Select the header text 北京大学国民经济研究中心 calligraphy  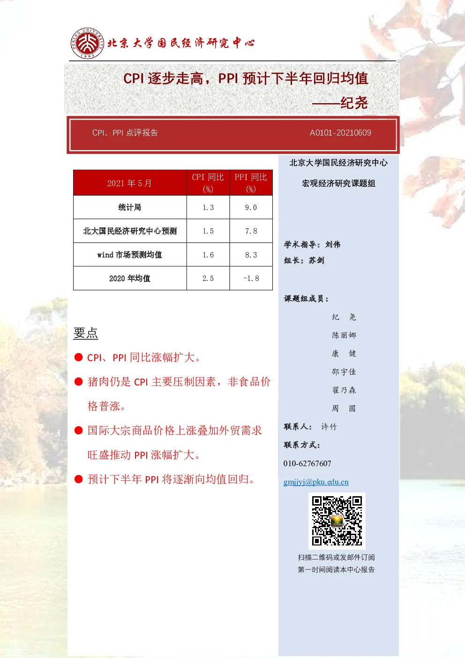tap(181, 43)
